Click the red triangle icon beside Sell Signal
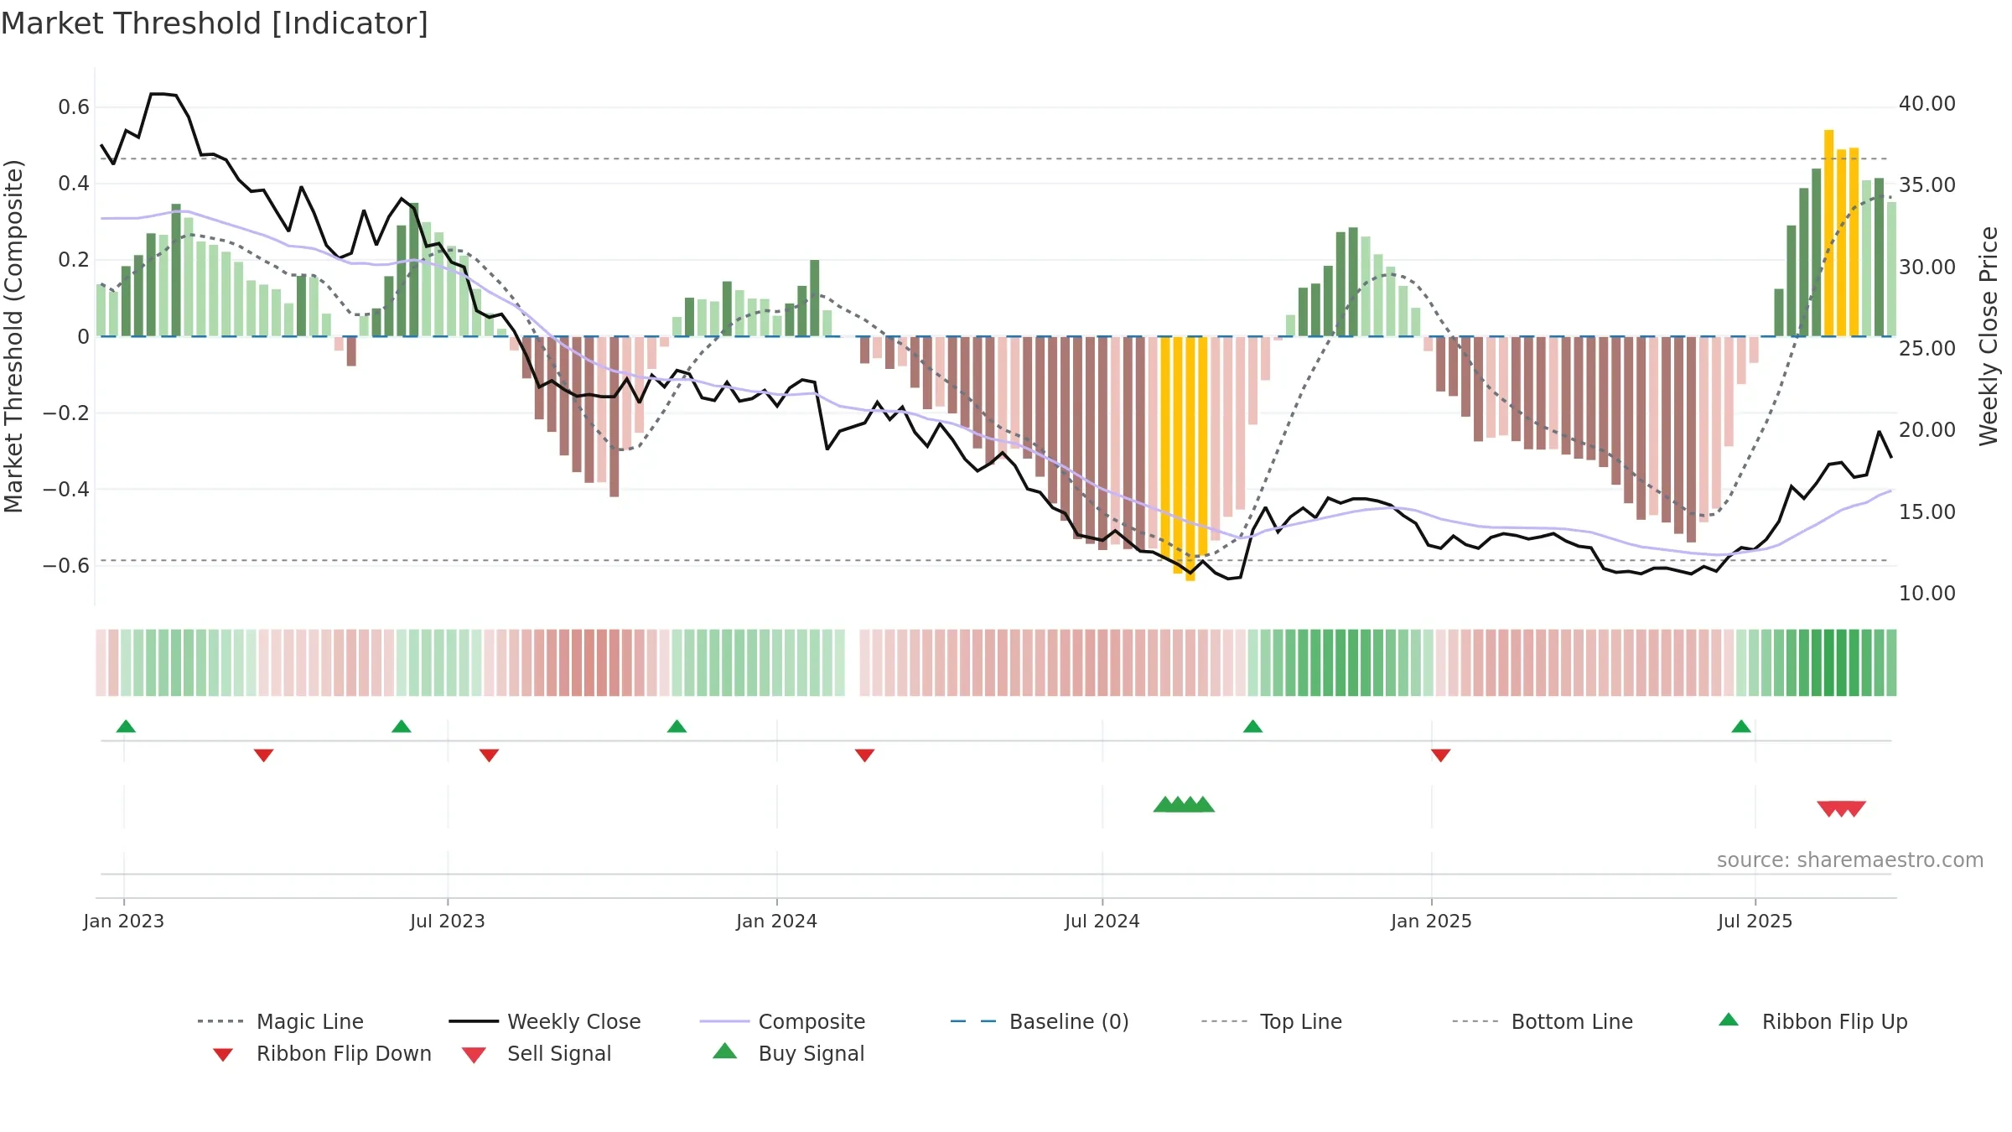This screenshot has height=1132, width=2012. [x=474, y=1055]
